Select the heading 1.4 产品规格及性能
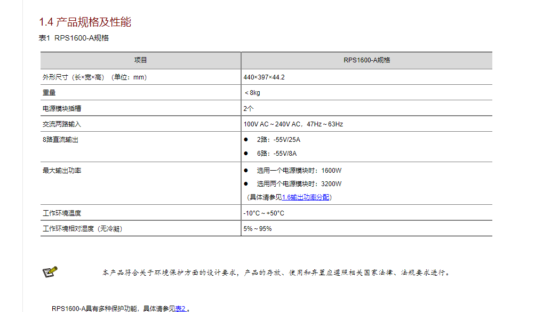Viewport: 551px width, 312px height. click(85, 22)
